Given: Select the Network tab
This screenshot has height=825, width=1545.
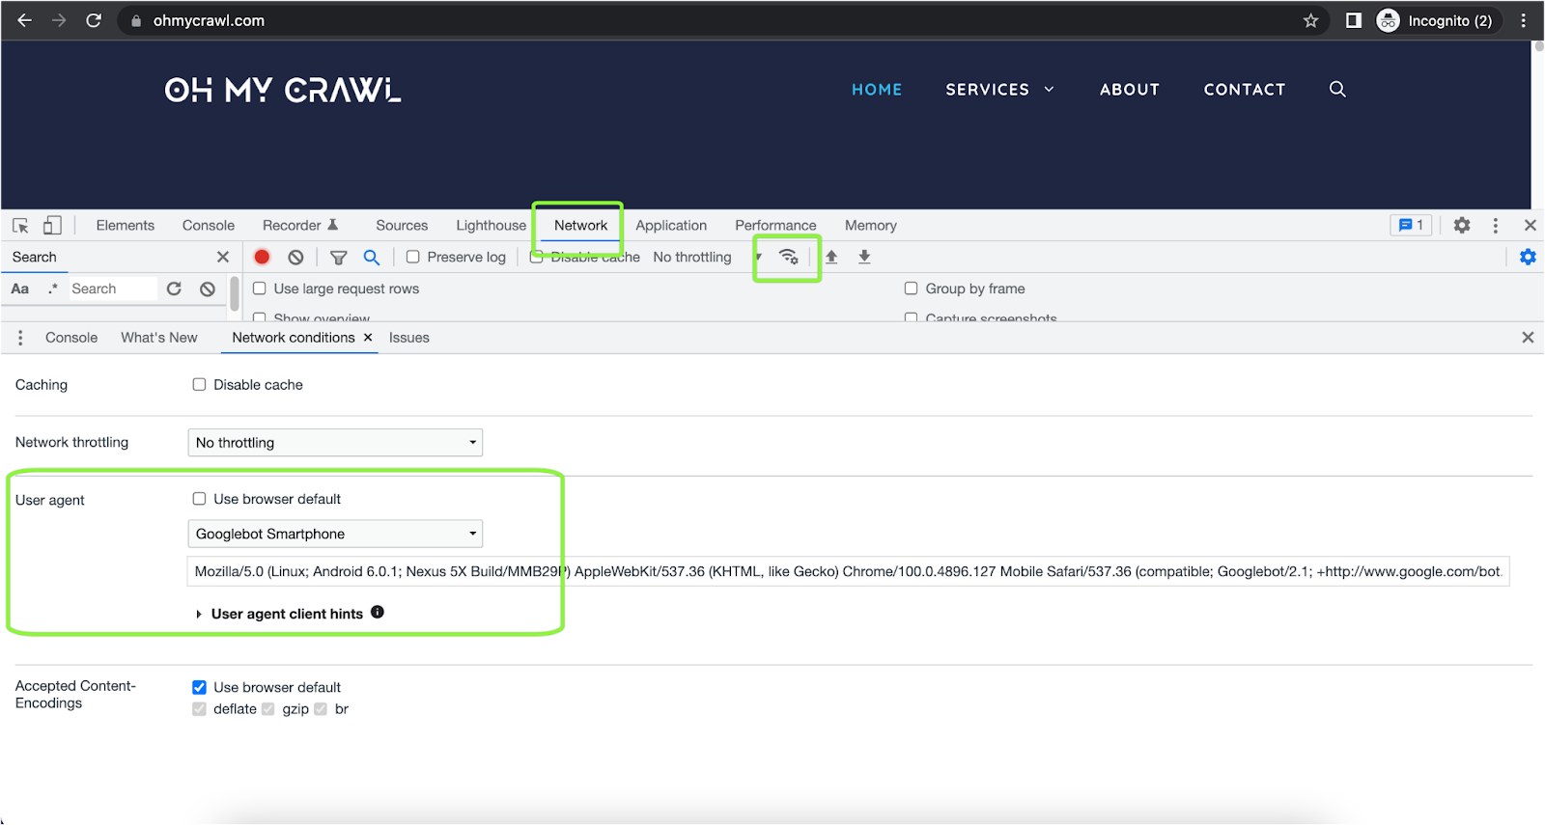Looking at the screenshot, I should (581, 225).
